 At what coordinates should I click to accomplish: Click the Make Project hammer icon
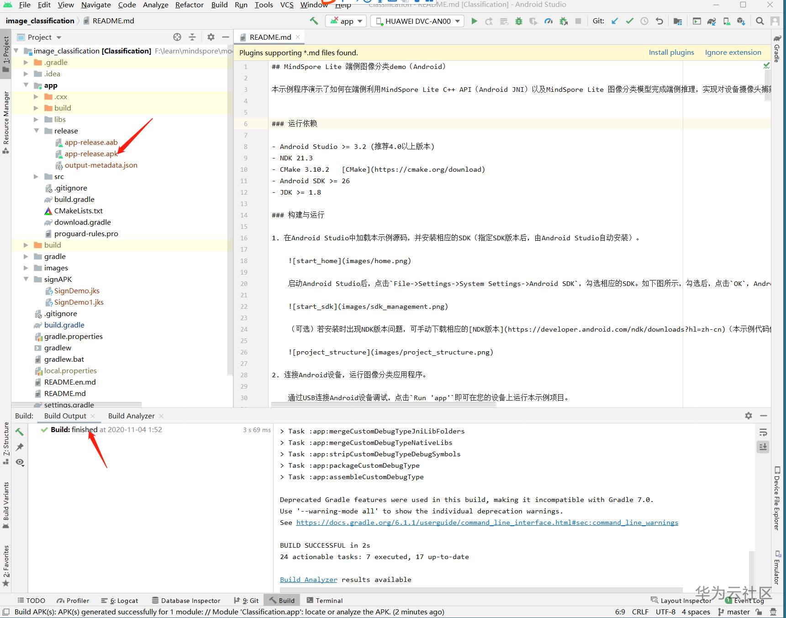[314, 21]
